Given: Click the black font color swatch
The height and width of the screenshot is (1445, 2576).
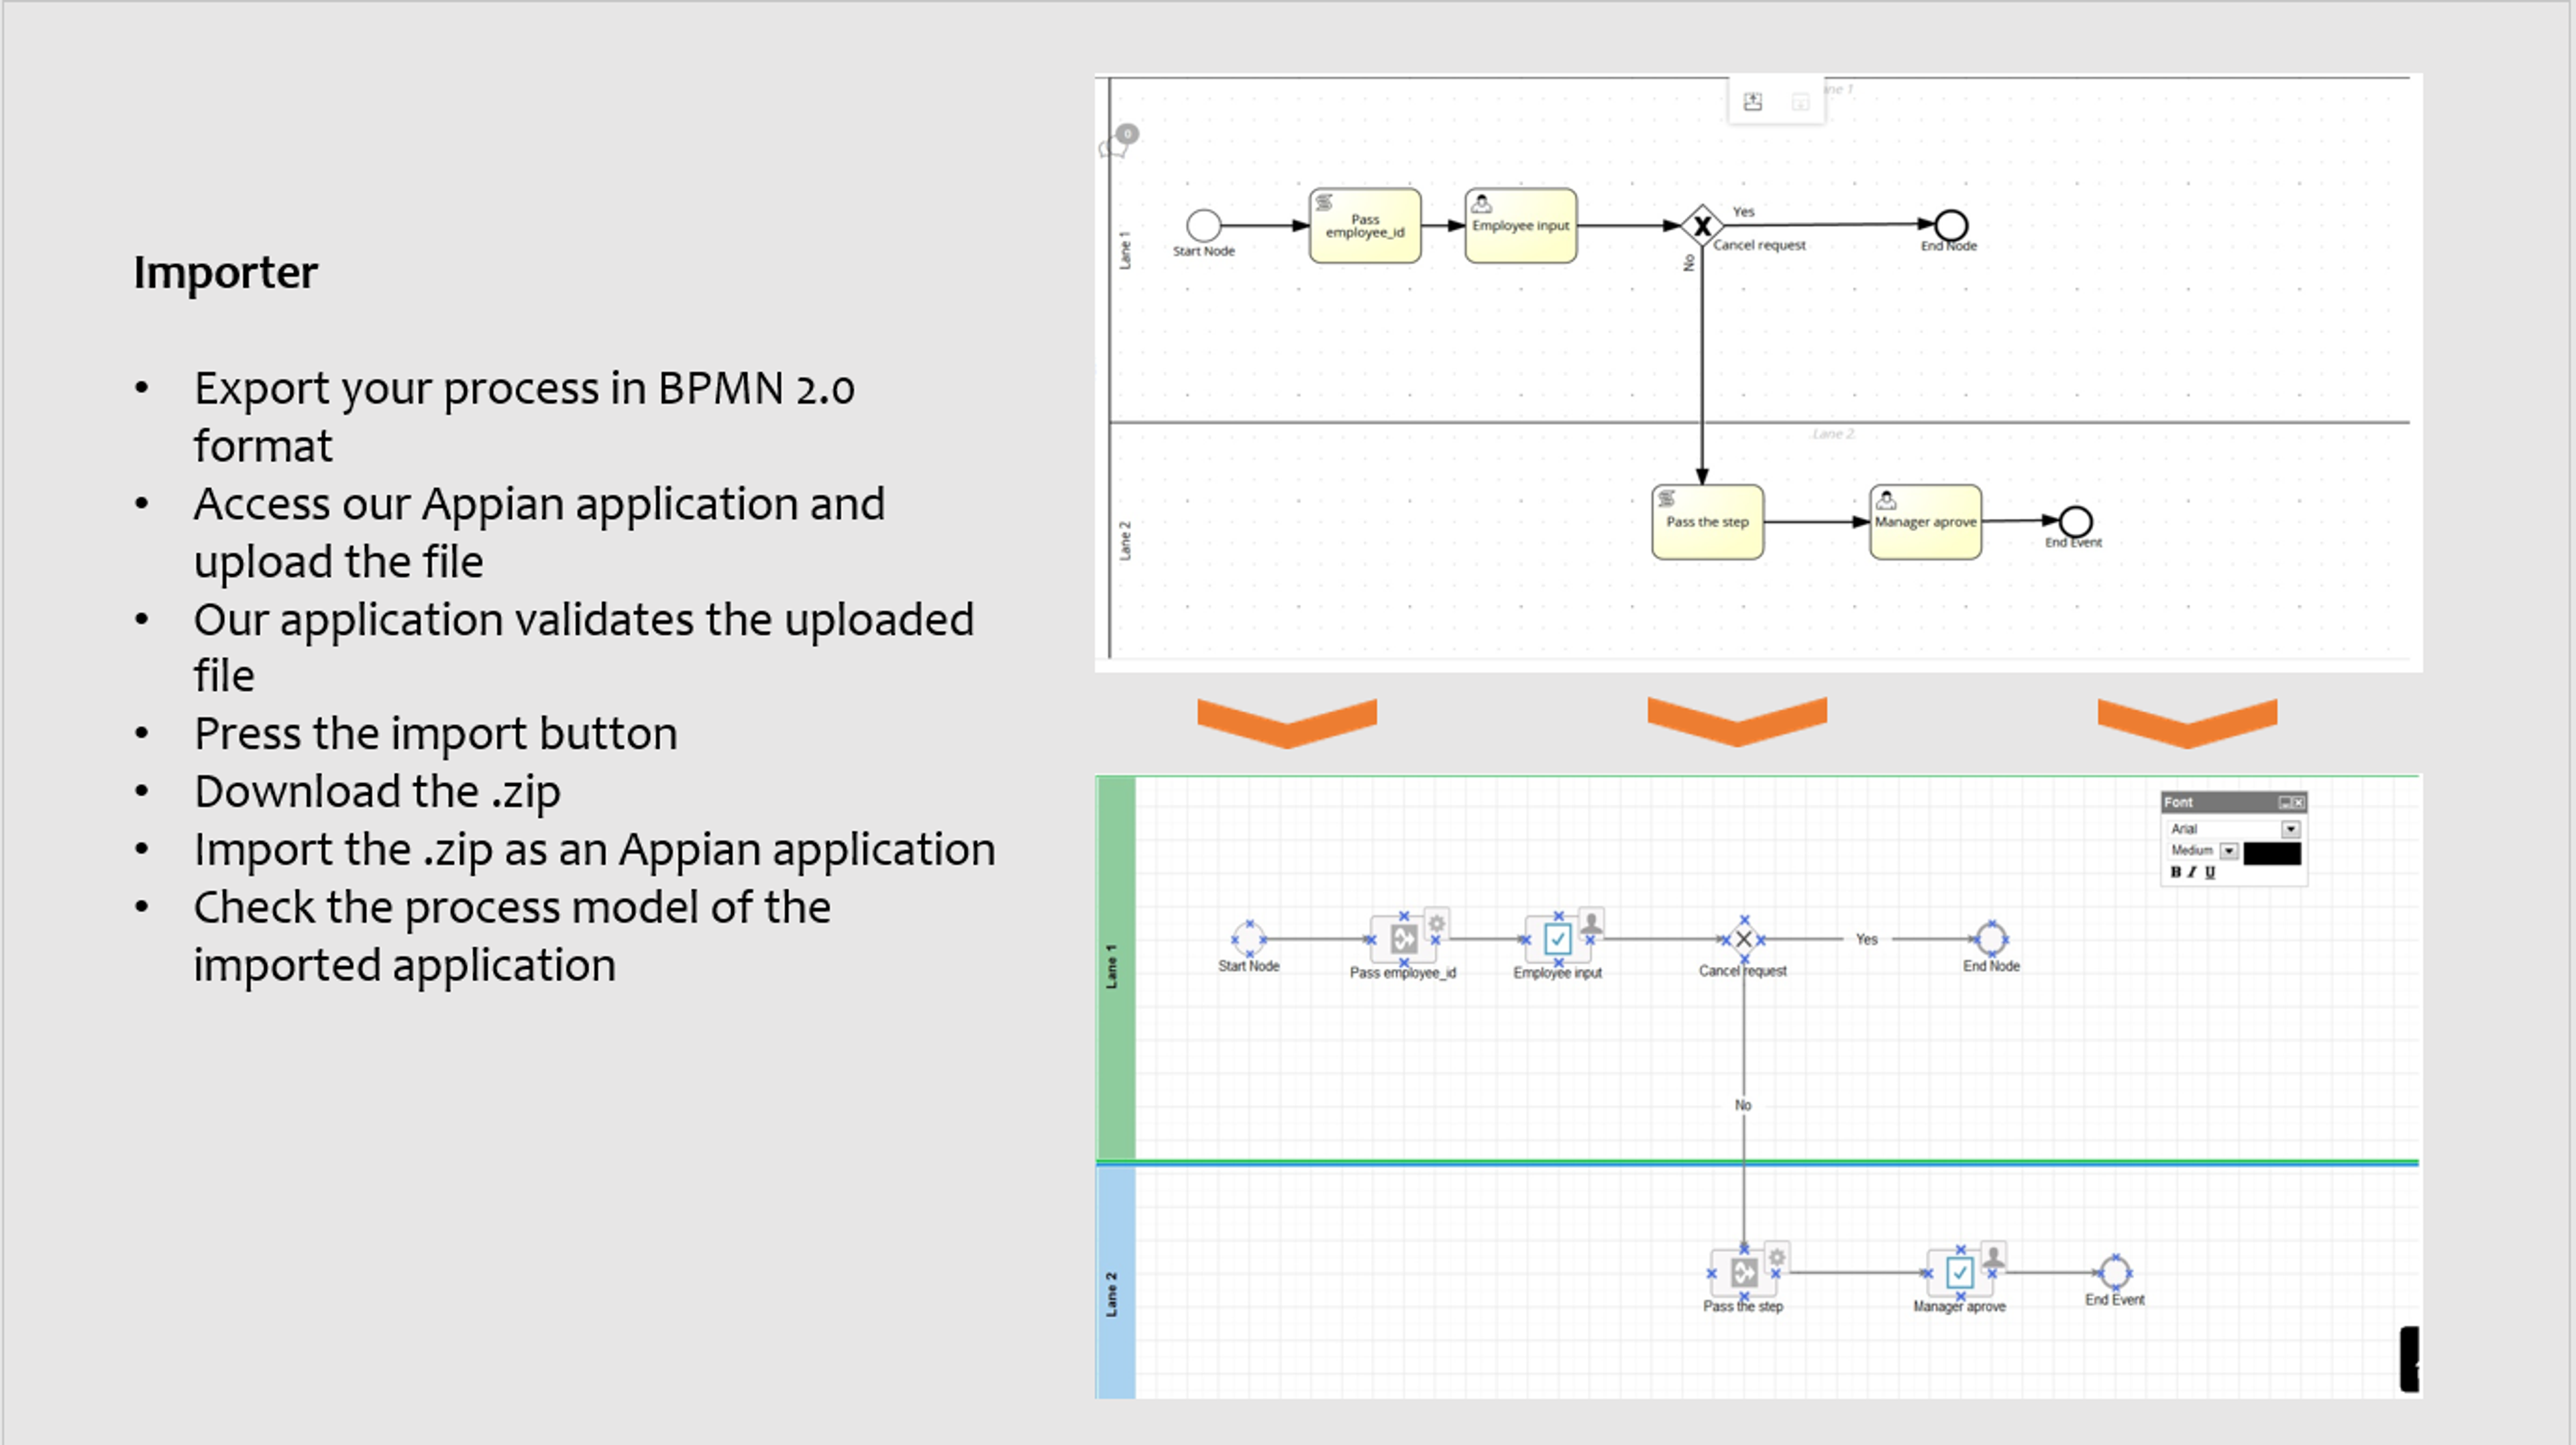Looking at the screenshot, I should (x=2272, y=852).
